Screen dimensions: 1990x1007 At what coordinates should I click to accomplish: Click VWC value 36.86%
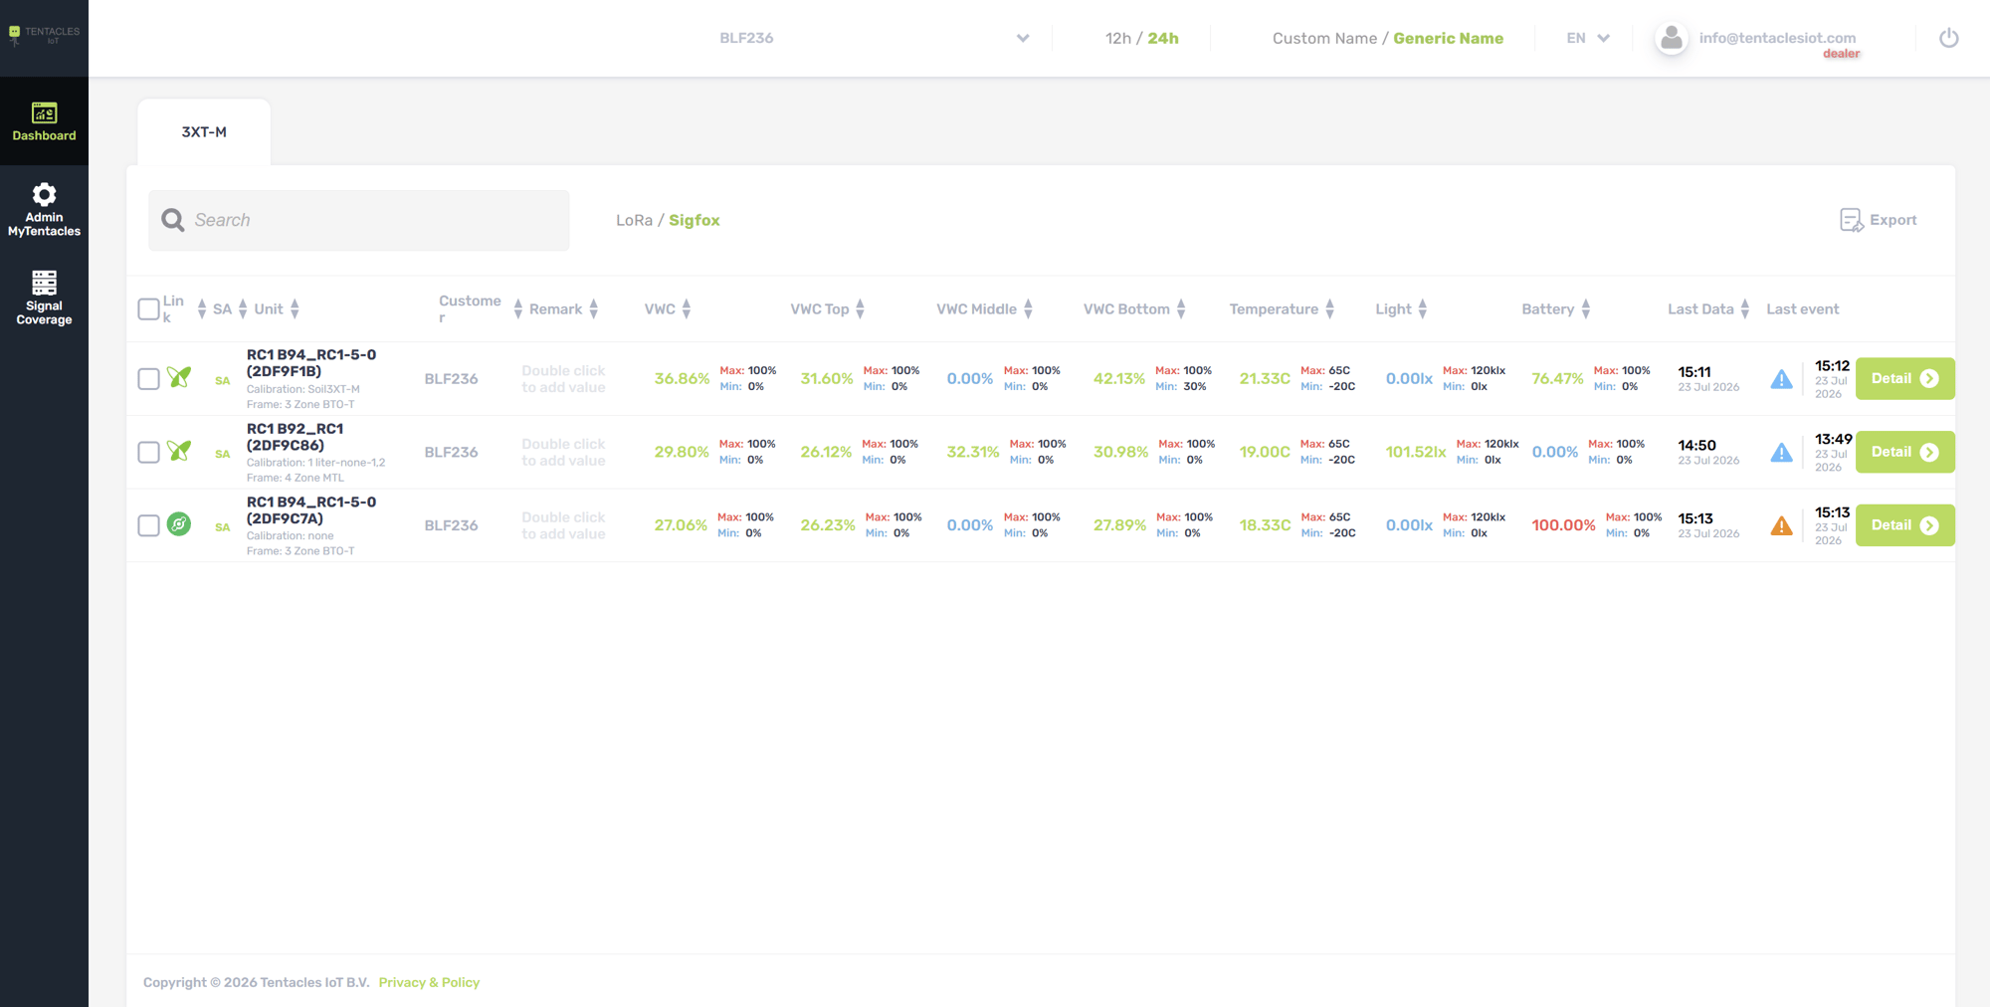[x=682, y=379]
